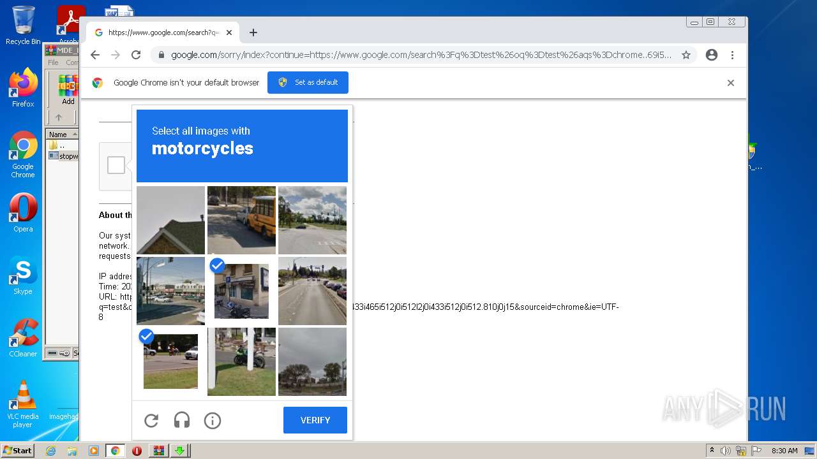Open green download arrow taskbar app
The width and height of the screenshot is (817, 459).
coord(179,451)
